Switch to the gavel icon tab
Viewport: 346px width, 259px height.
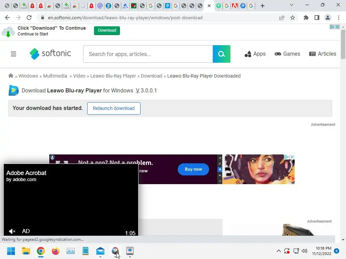click(125, 6)
